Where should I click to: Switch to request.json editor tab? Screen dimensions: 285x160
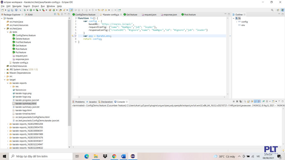[149, 15]
